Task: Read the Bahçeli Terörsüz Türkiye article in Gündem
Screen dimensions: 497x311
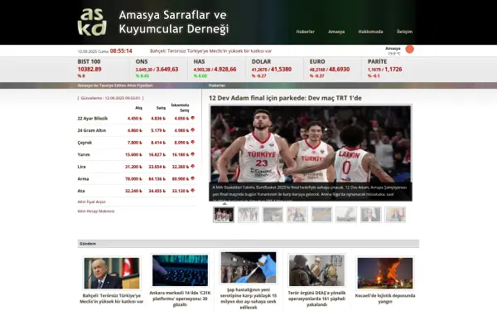Action: (x=112, y=299)
